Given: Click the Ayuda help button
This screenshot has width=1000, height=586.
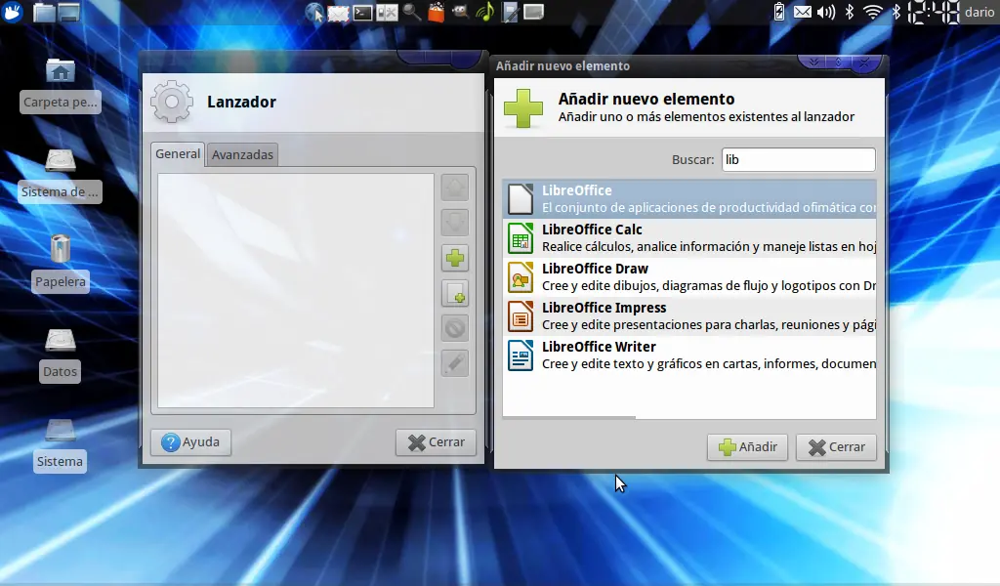Looking at the screenshot, I should [x=190, y=441].
